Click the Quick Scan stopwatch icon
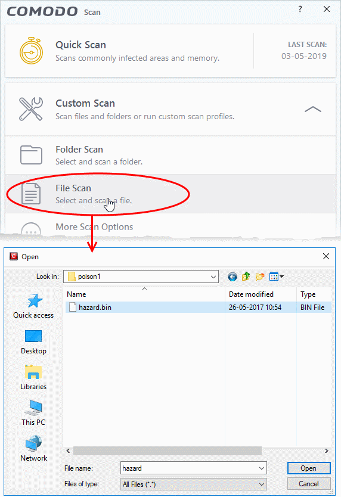 click(x=31, y=51)
